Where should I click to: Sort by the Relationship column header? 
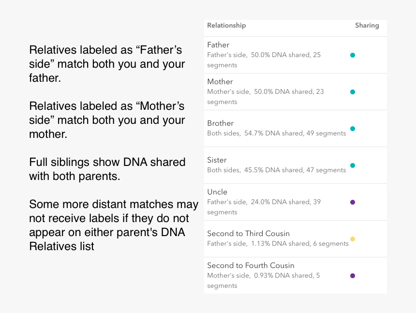coord(226,25)
